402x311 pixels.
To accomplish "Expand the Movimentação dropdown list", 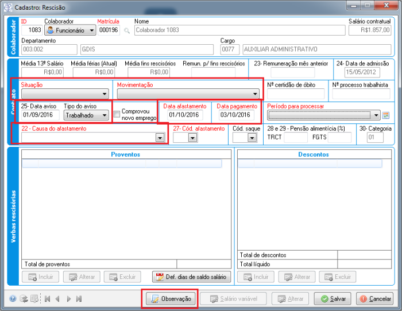I will pos(255,94).
